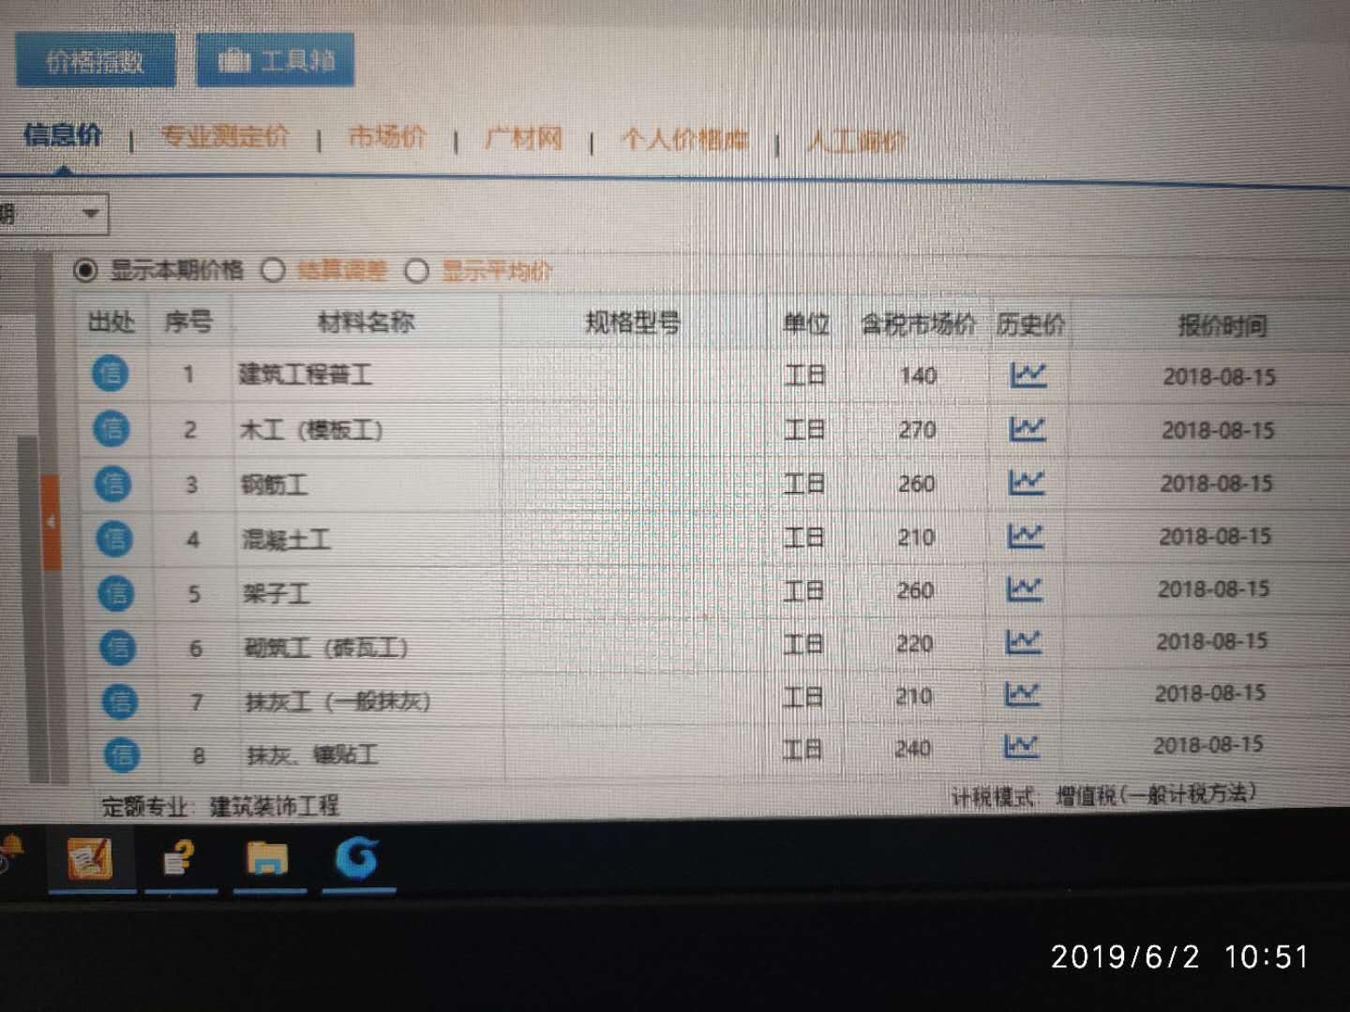Switch to the 广材网 tab

click(523, 139)
